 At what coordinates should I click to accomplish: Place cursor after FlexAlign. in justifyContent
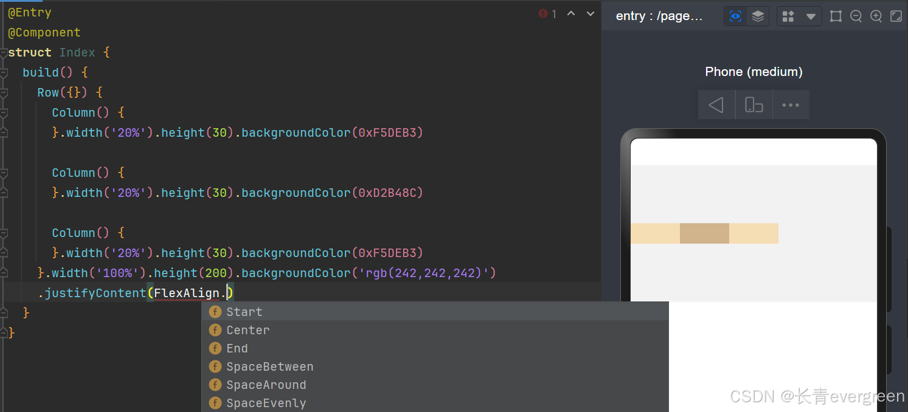click(x=227, y=293)
